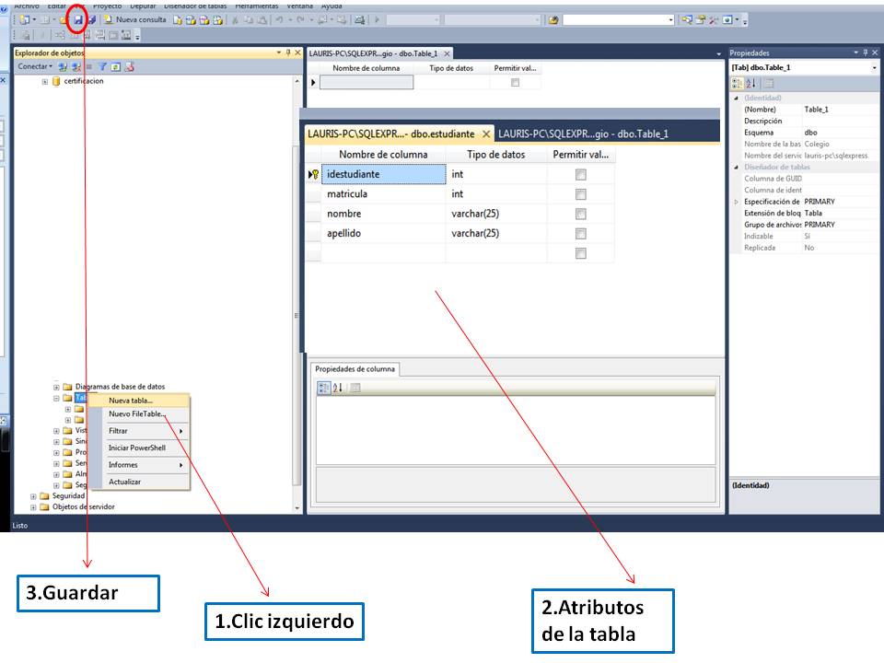This screenshot has width=884, height=663.
Task: Open the object selector dropdown showing dbo.Table_1
Action: click(873, 67)
